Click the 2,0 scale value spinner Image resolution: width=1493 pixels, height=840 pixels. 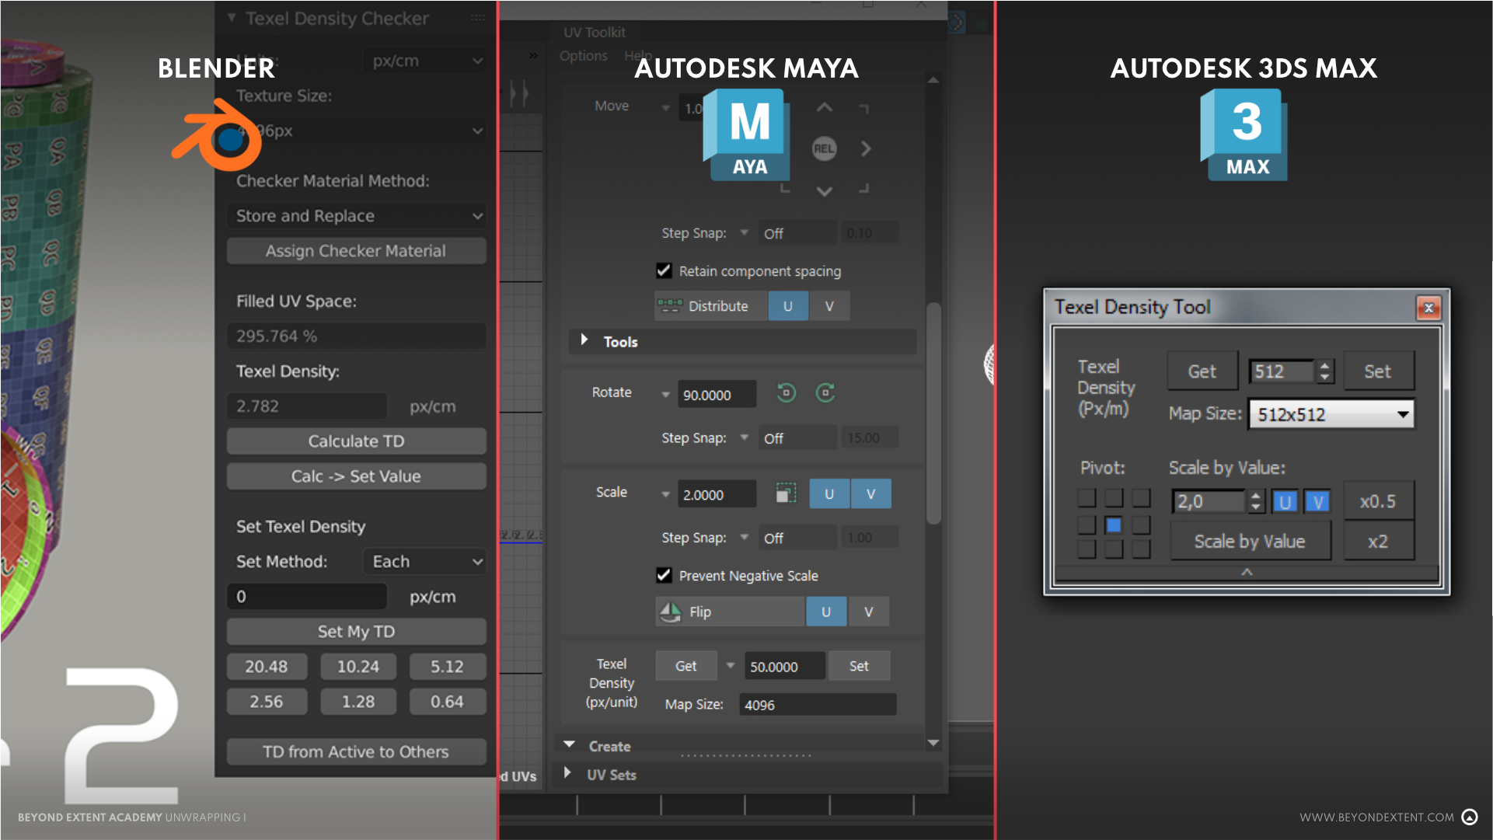pos(1256,502)
